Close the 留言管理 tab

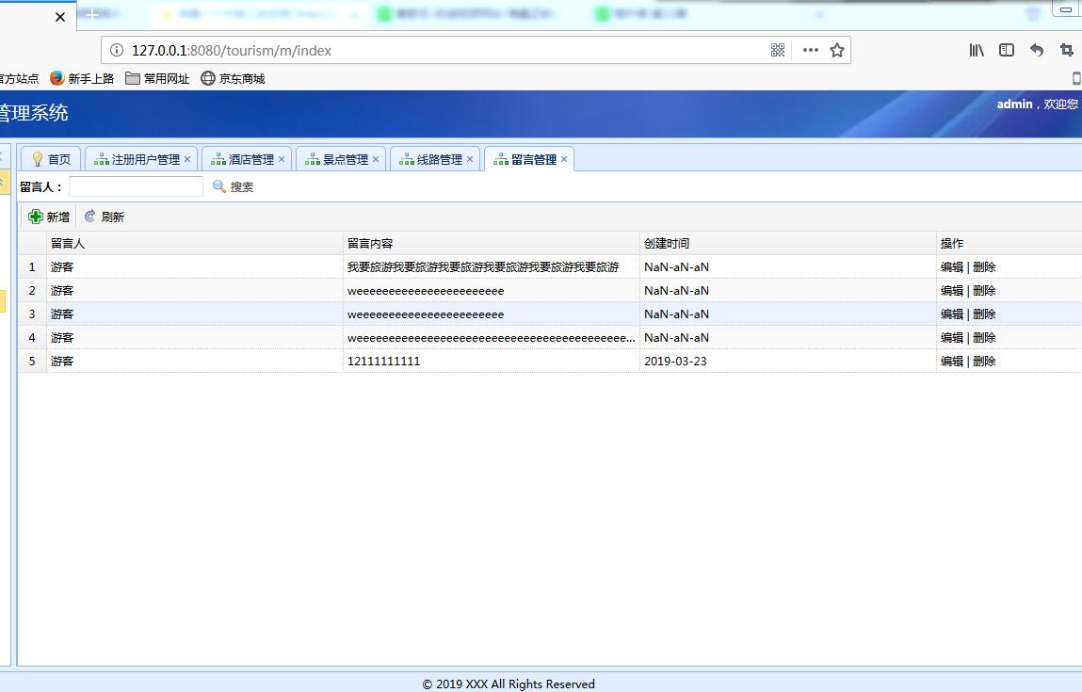[564, 159]
